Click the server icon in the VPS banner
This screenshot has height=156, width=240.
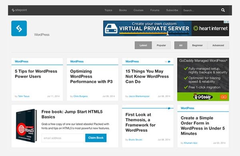click(111, 29)
